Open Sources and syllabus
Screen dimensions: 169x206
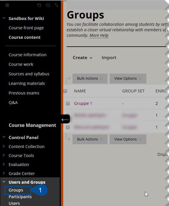[29, 74]
